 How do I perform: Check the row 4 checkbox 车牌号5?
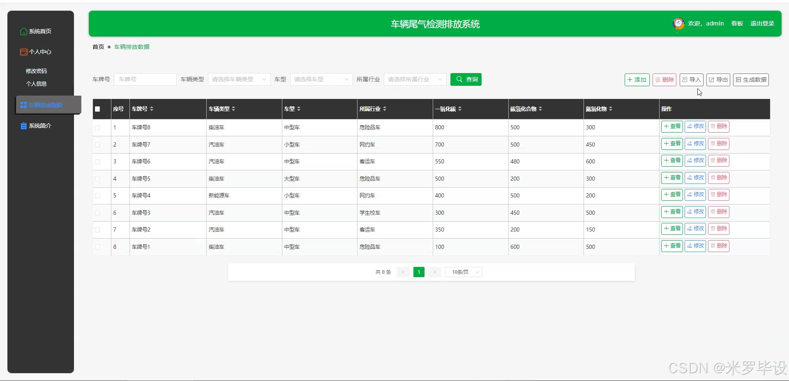click(97, 179)
